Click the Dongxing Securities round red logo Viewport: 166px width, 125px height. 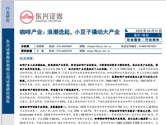27,17
